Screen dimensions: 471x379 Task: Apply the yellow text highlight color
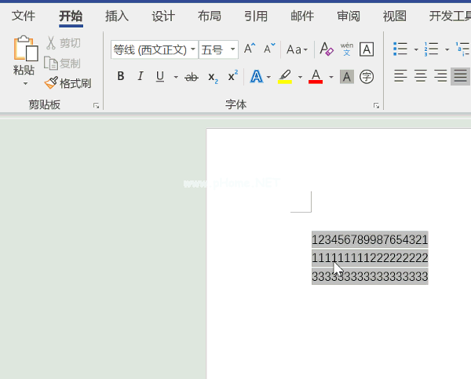pyautogui.click(x=284, y=77)
